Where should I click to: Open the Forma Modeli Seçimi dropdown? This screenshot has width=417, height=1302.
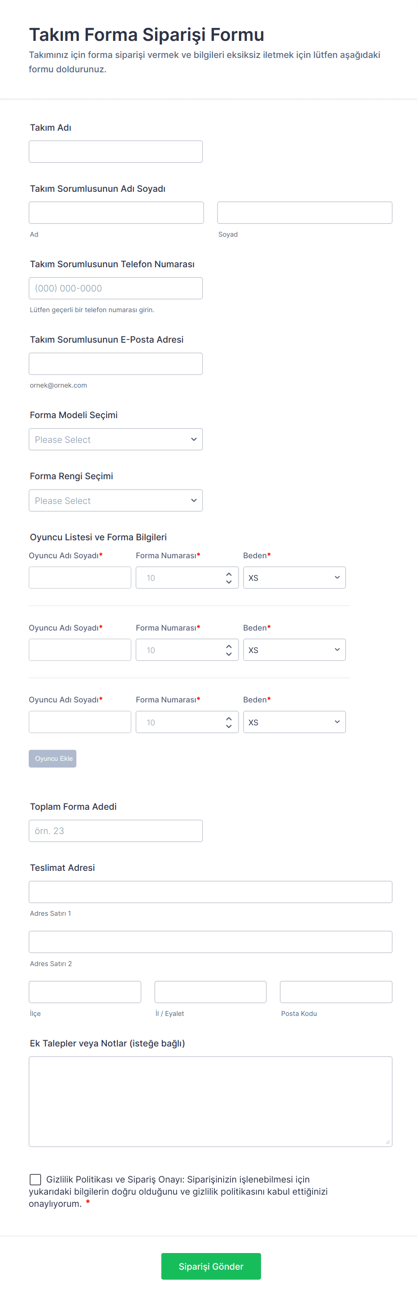116,439
